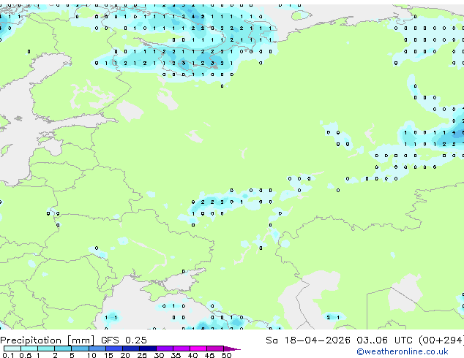This screenshot has height=358, width=464.
Task: Pick the 10–15 mm legend color swatch
Action: [x=97, y=349]
